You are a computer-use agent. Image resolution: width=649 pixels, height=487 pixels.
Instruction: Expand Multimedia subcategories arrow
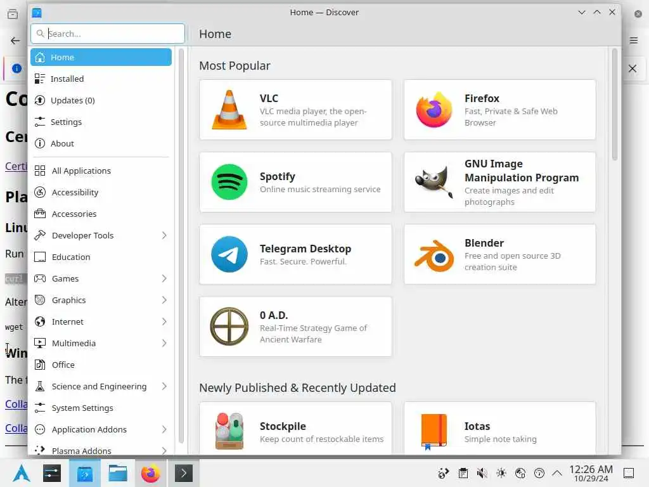(164, 343)
